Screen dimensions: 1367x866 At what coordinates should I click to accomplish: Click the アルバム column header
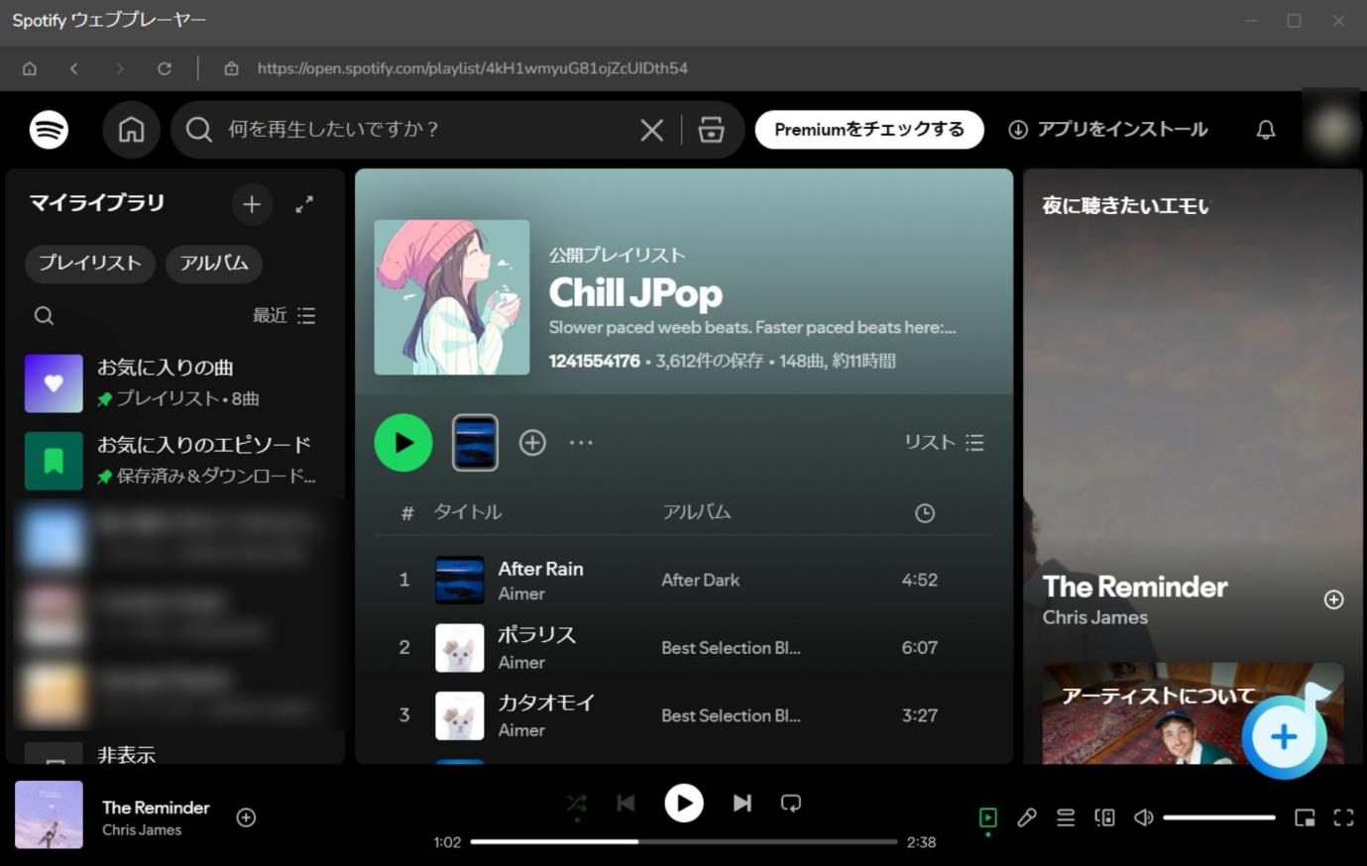click(x=697, y=511)
